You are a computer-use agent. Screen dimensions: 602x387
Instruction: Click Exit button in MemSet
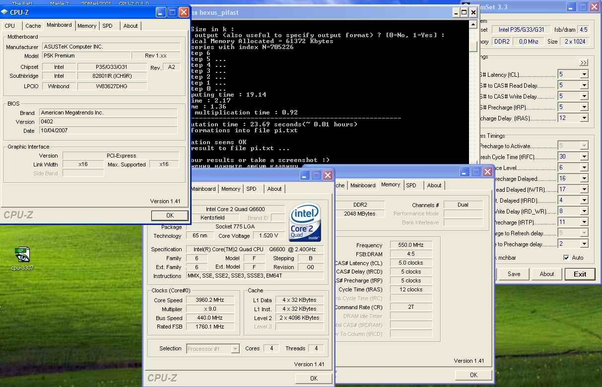pyautogui.click(x=580, y=274)
